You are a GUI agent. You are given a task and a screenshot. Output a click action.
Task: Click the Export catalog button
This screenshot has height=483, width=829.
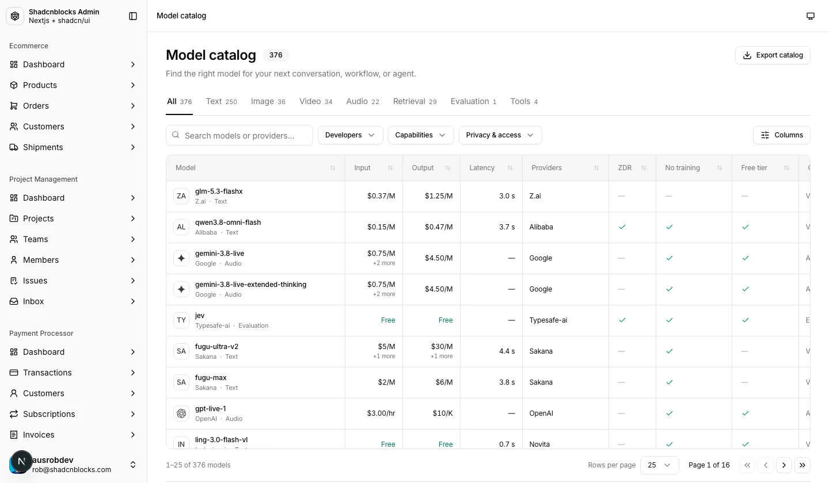773,55
